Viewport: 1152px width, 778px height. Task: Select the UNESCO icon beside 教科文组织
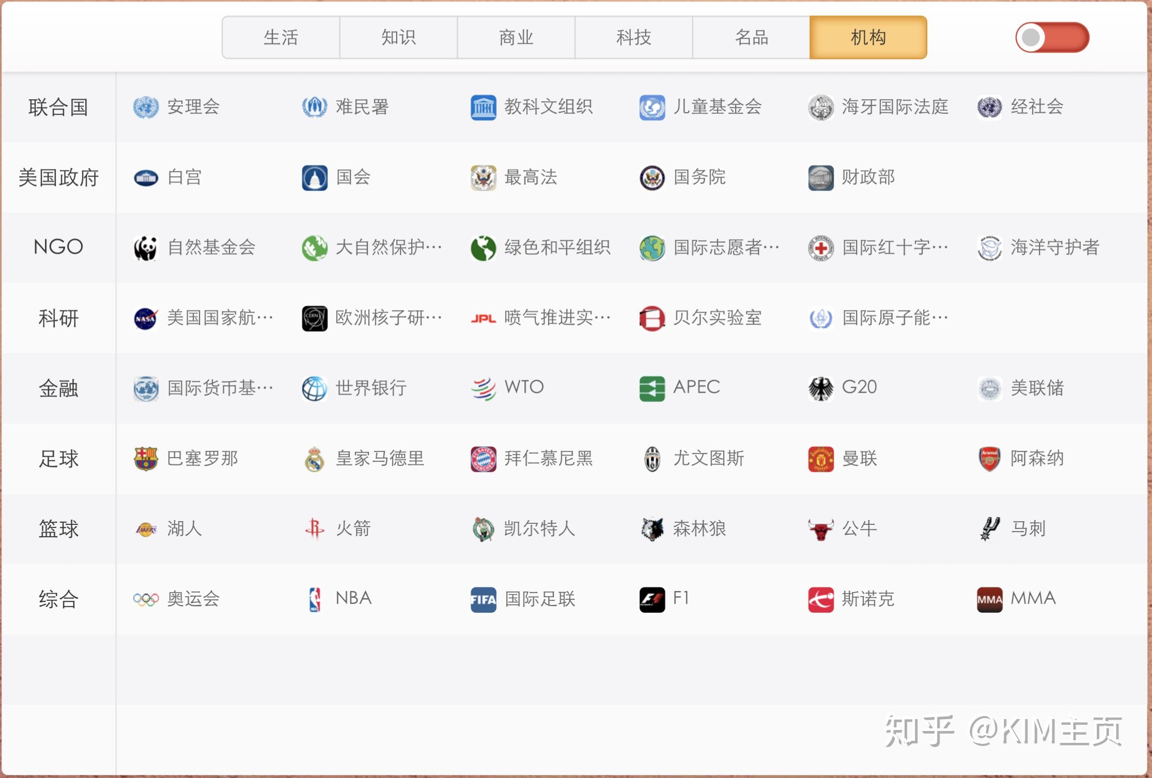click(484, 108)
